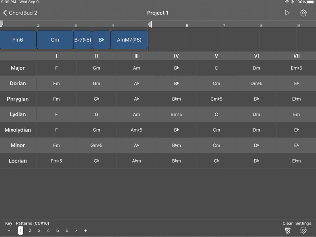Open the bottom Settings gear icon
Screen dimensions: 316x237
pyautogui.click(x=303, y=230)
